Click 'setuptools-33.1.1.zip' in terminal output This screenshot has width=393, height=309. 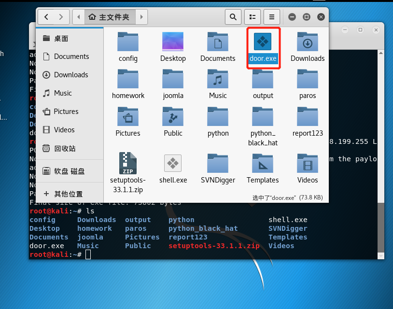[x=214, y=246]
